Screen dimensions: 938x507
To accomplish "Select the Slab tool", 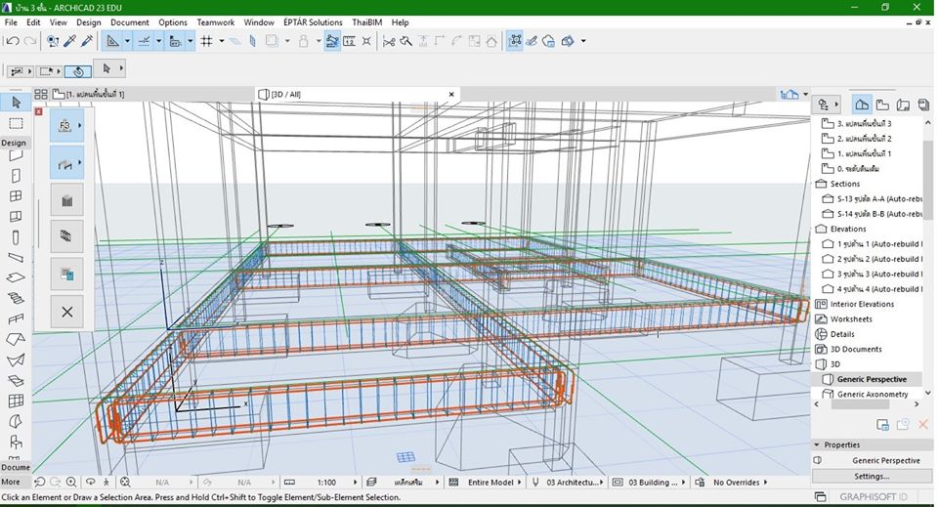I will coord(17,278).
